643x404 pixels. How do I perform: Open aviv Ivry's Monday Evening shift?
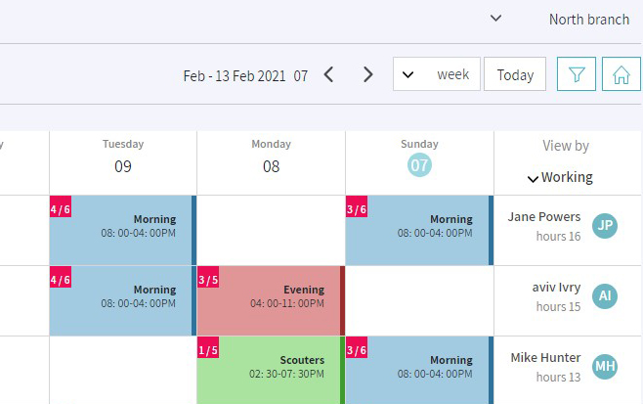pyautogui.click(x=271, y=300)
